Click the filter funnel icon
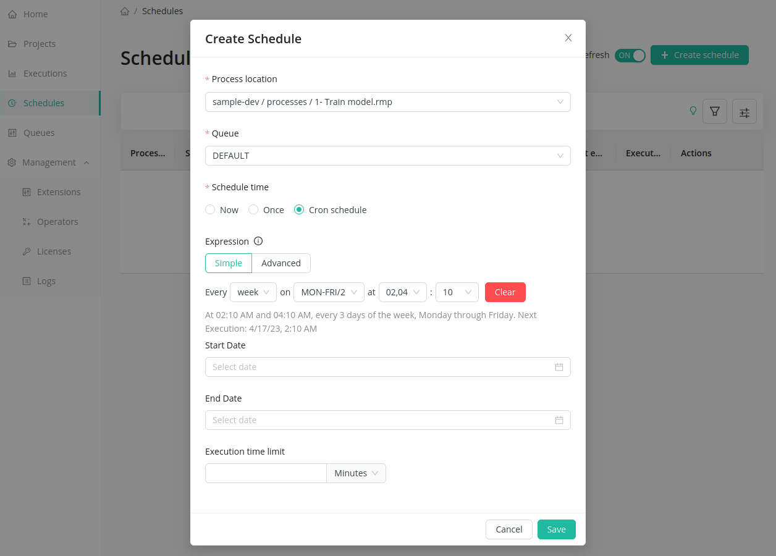Viewport: 776px width, 556px height. coord(715,111)
